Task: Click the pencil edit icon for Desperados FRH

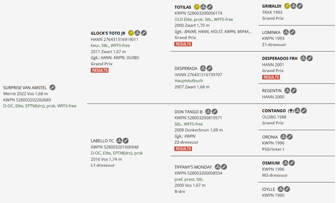Action: 310,58
